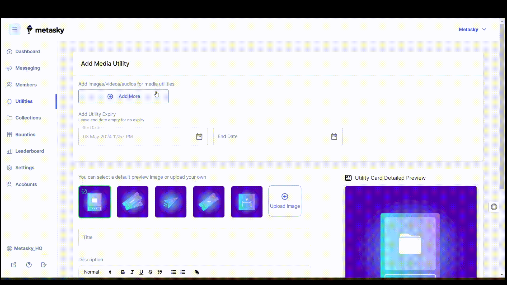Select the selected folder preview image
The height and width of the screenshot is (285, 507).
95,202
